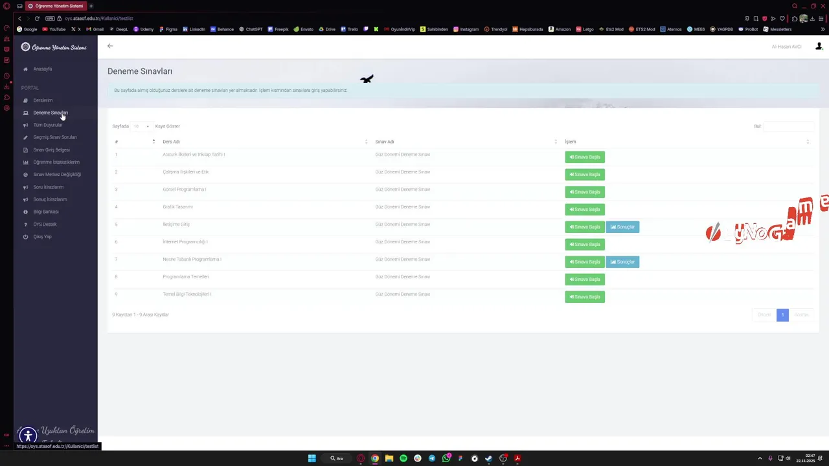Start exam for Görsel Programlama I

pyautogui.click(x=585, y=192)
